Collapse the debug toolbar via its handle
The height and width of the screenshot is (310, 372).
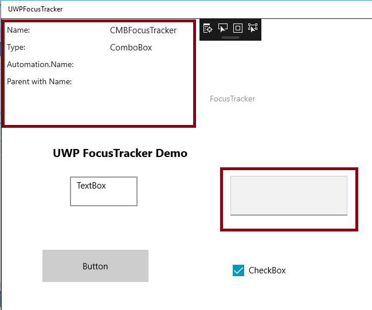230,37
